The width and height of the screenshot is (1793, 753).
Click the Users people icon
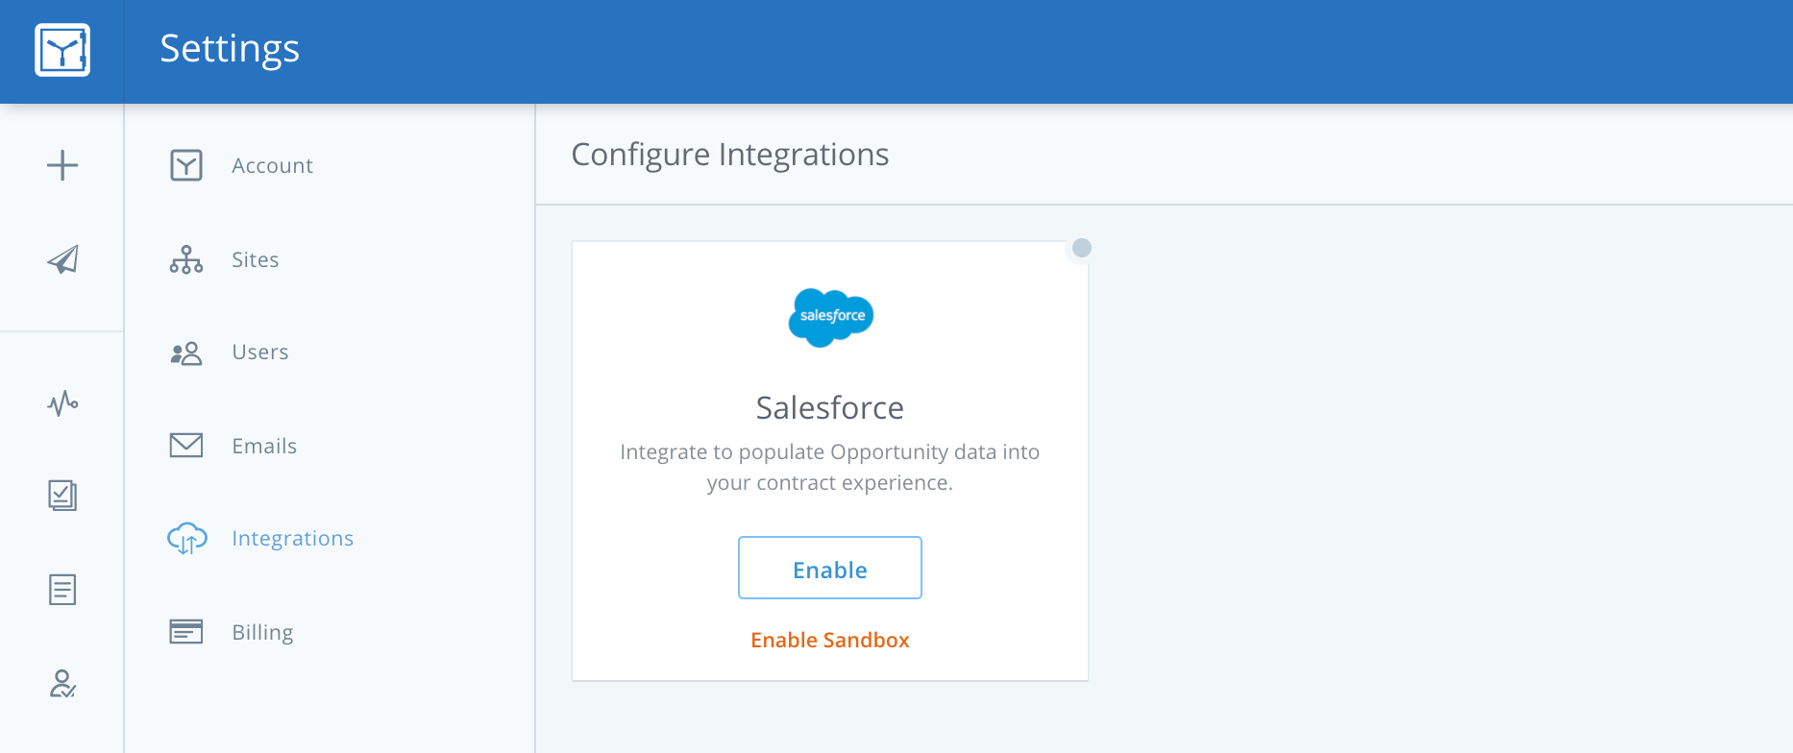coord(186,353)
